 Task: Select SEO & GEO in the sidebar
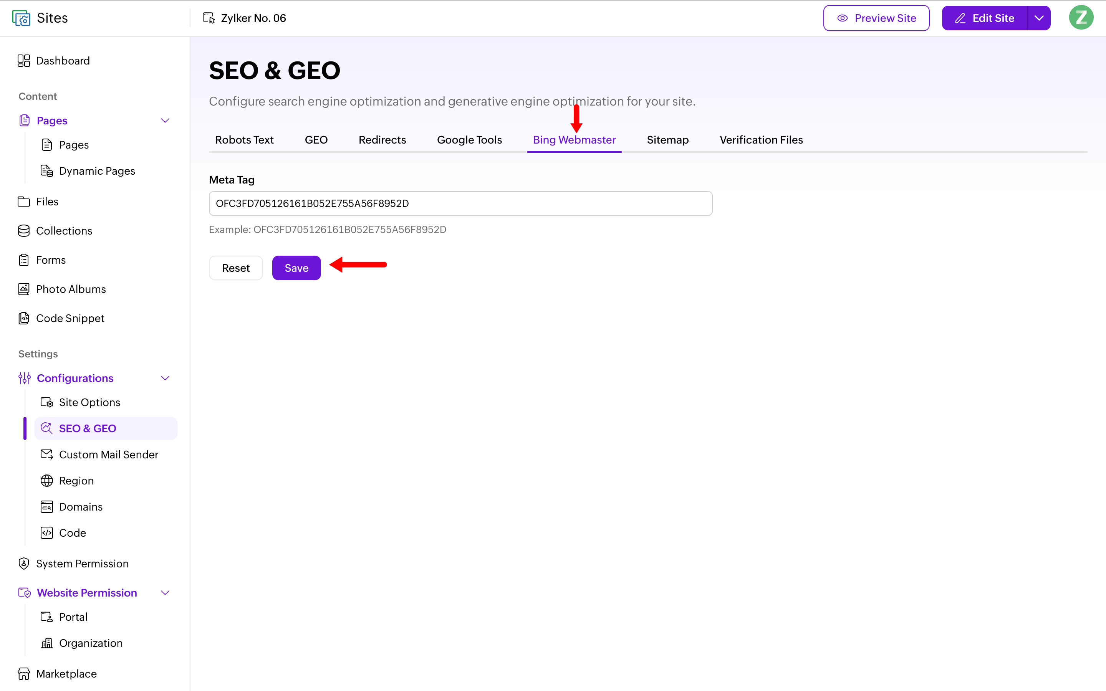[x=106, y=428]
